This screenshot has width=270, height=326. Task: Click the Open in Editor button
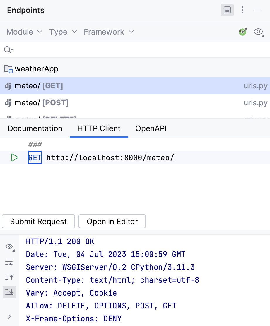pyautogui.click(x=112, y=222)
